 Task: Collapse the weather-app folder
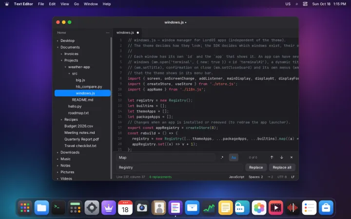click(x=65, y=67)
